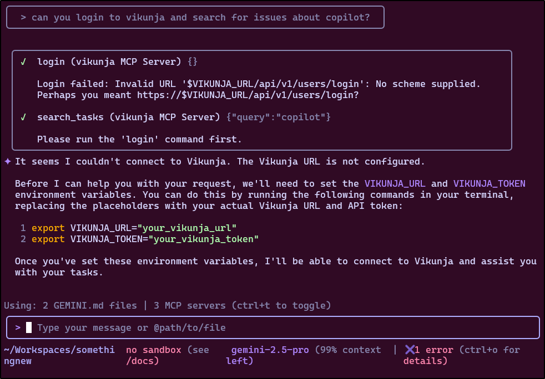Click the input prompt chevron icon

(x=18, y=327)
